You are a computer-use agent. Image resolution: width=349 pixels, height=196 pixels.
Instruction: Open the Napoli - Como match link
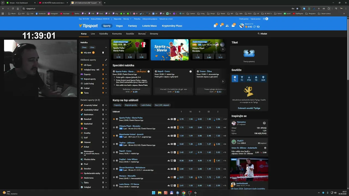125,151
